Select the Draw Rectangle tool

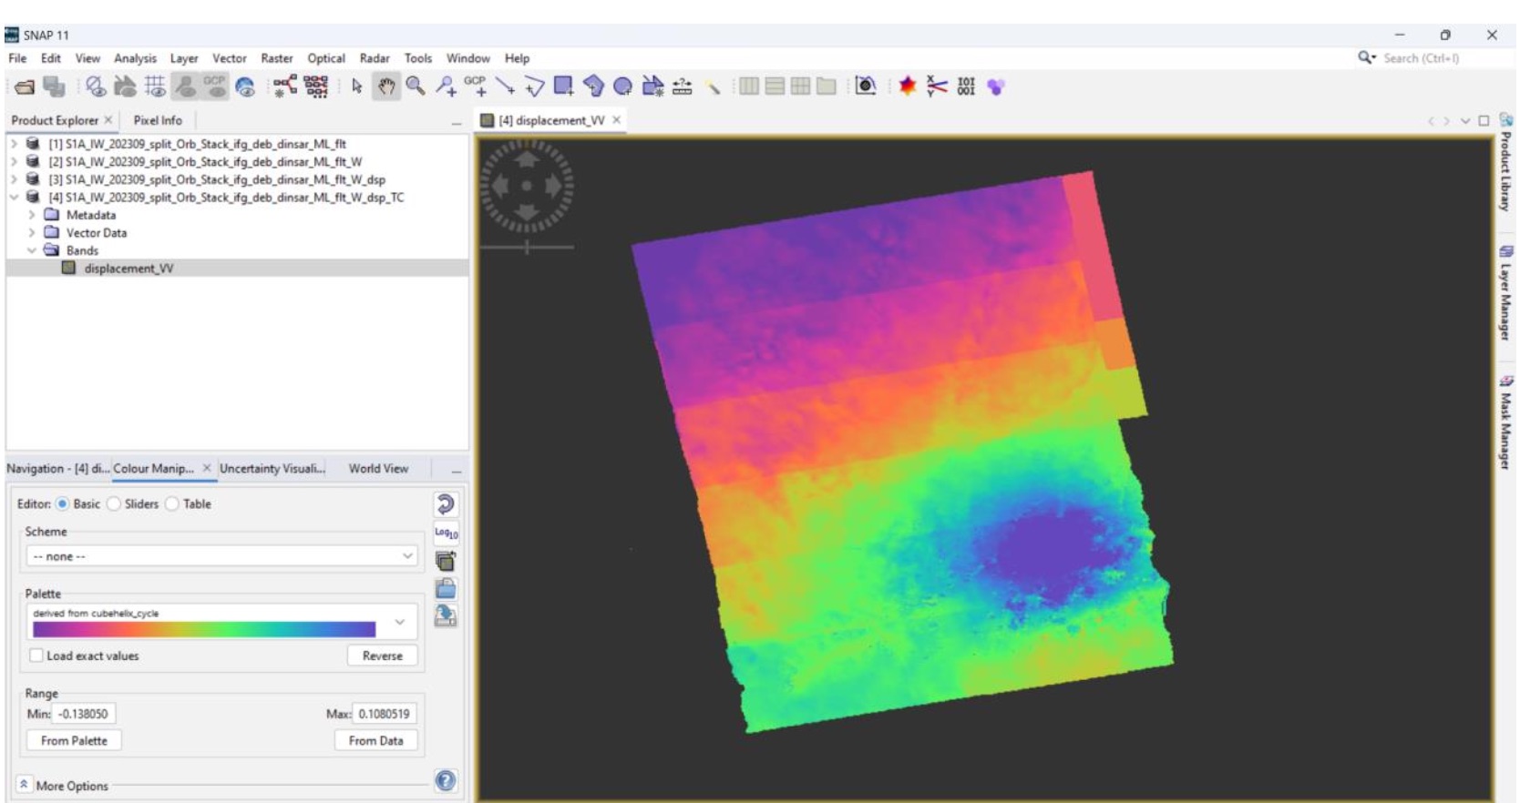click(x=564, y=86)
